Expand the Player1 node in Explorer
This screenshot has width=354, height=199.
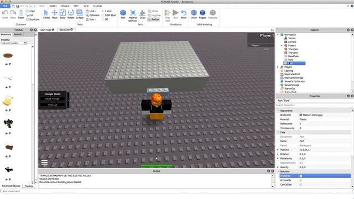(282, 45)
